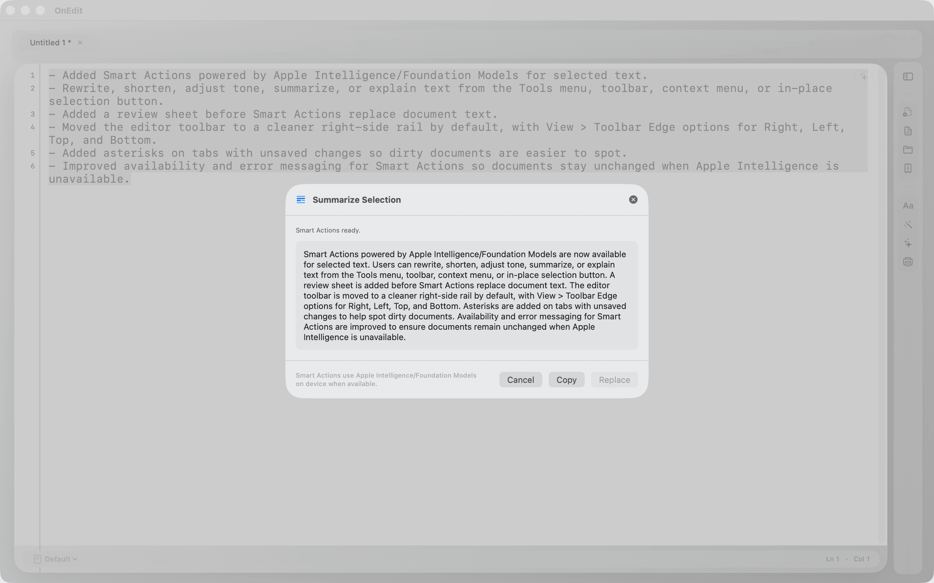Click line number 1 in the gutter
The width and height of the screenshot is (934, 583).
click(33, 75)
